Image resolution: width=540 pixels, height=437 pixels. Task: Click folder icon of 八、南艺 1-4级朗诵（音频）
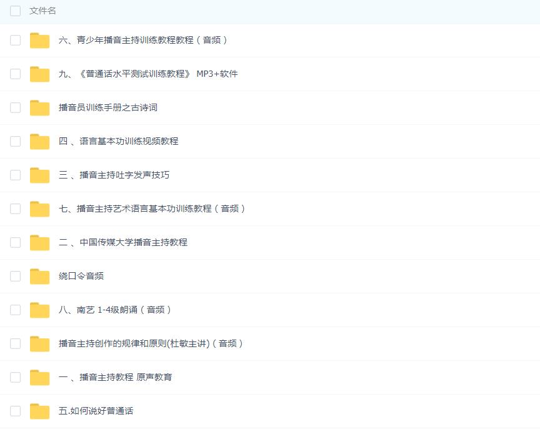[39, 310]
